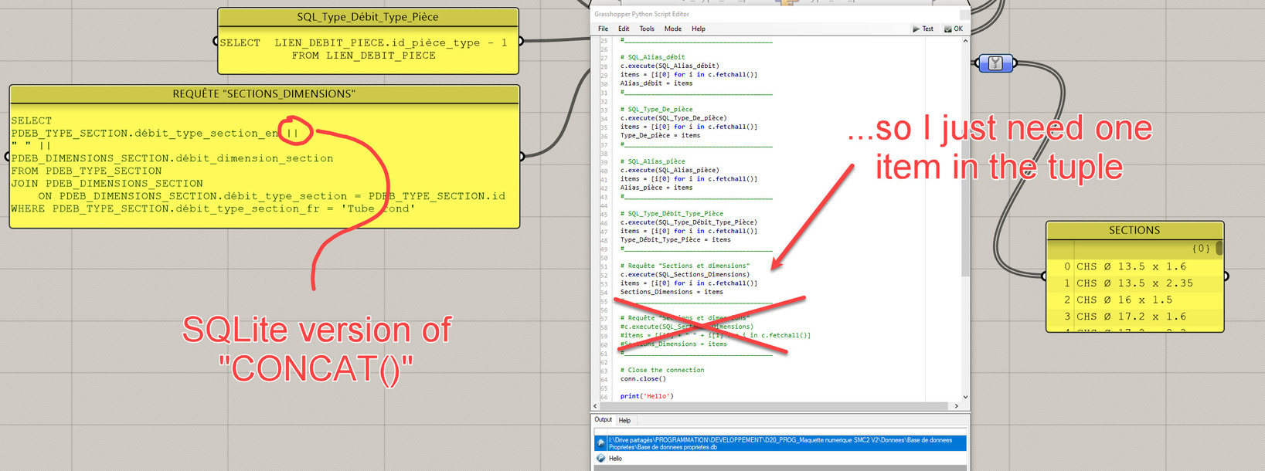This screenshot has width=1265, height=471.
Task: Click the 'c.execute(SQL_Alias_débit)' code line
Action: [669, 66]
